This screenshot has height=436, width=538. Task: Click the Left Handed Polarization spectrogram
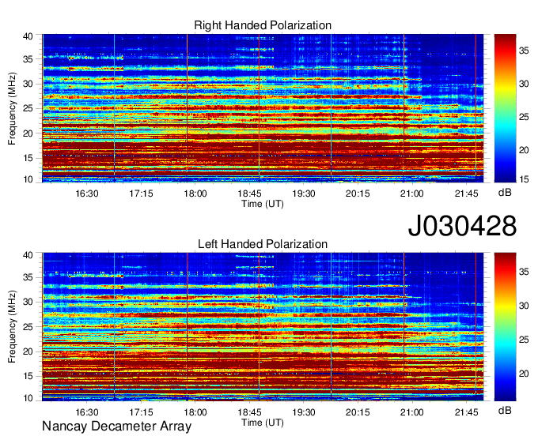tap(263, 327)
